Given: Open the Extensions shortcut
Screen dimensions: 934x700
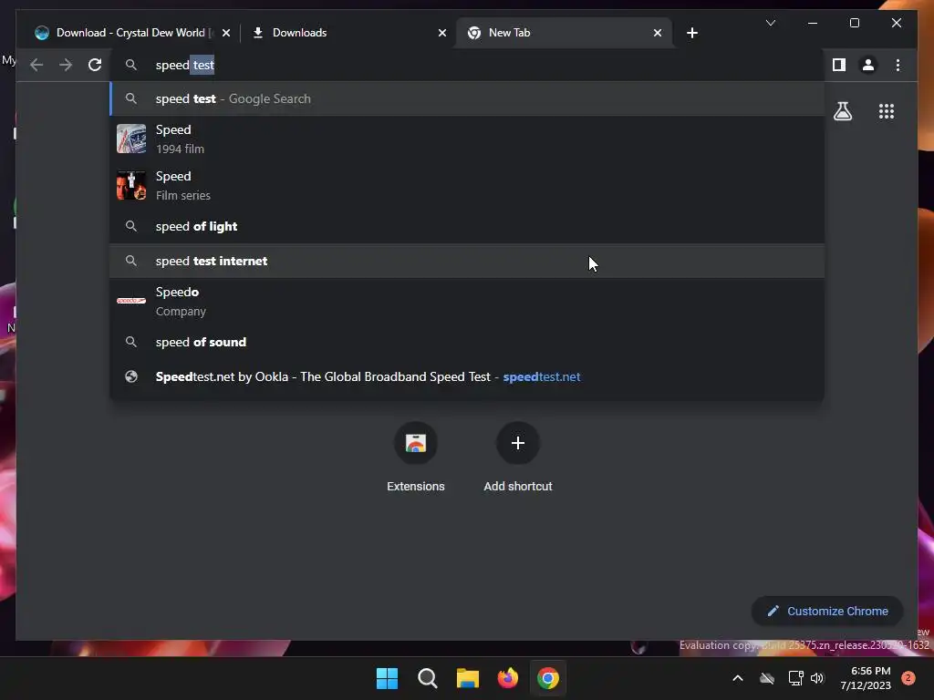Looking at the screenshot, I should [416, 457].
